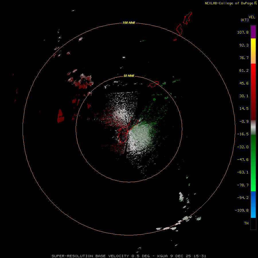This screenshot has height=258, width=258.
Task: Click the 100 NMI range ring label
Action: [129, 23]
